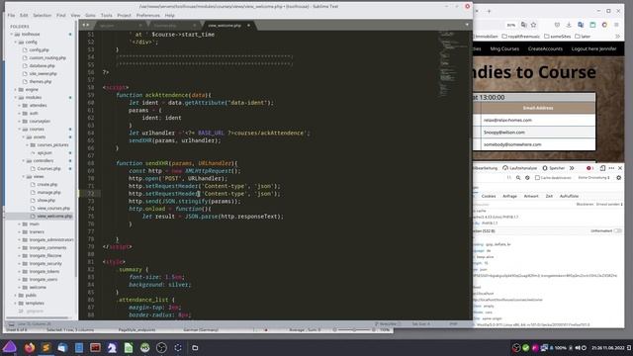This screenshot has height=356, width=633.
Task: Select the trongate_security folder
Action: click(x=45, y=264)
